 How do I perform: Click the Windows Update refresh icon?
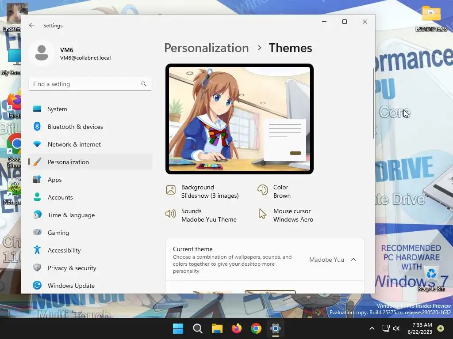point(37,286)
